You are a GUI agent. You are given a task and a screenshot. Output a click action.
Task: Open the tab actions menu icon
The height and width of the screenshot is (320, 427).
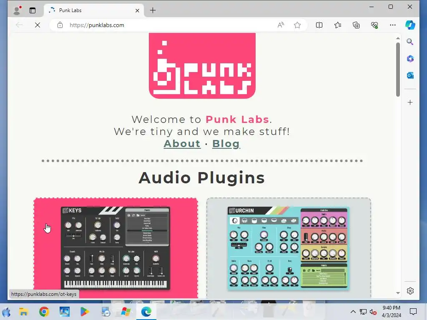coord(33,10)
